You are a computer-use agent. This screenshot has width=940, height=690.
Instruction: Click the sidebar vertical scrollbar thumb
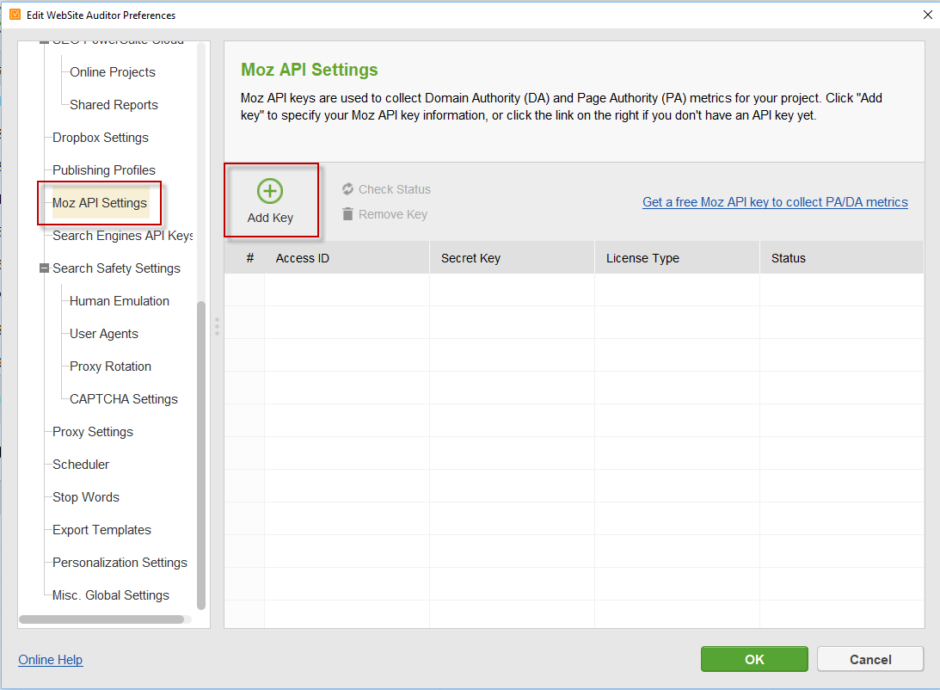[201, 455]
